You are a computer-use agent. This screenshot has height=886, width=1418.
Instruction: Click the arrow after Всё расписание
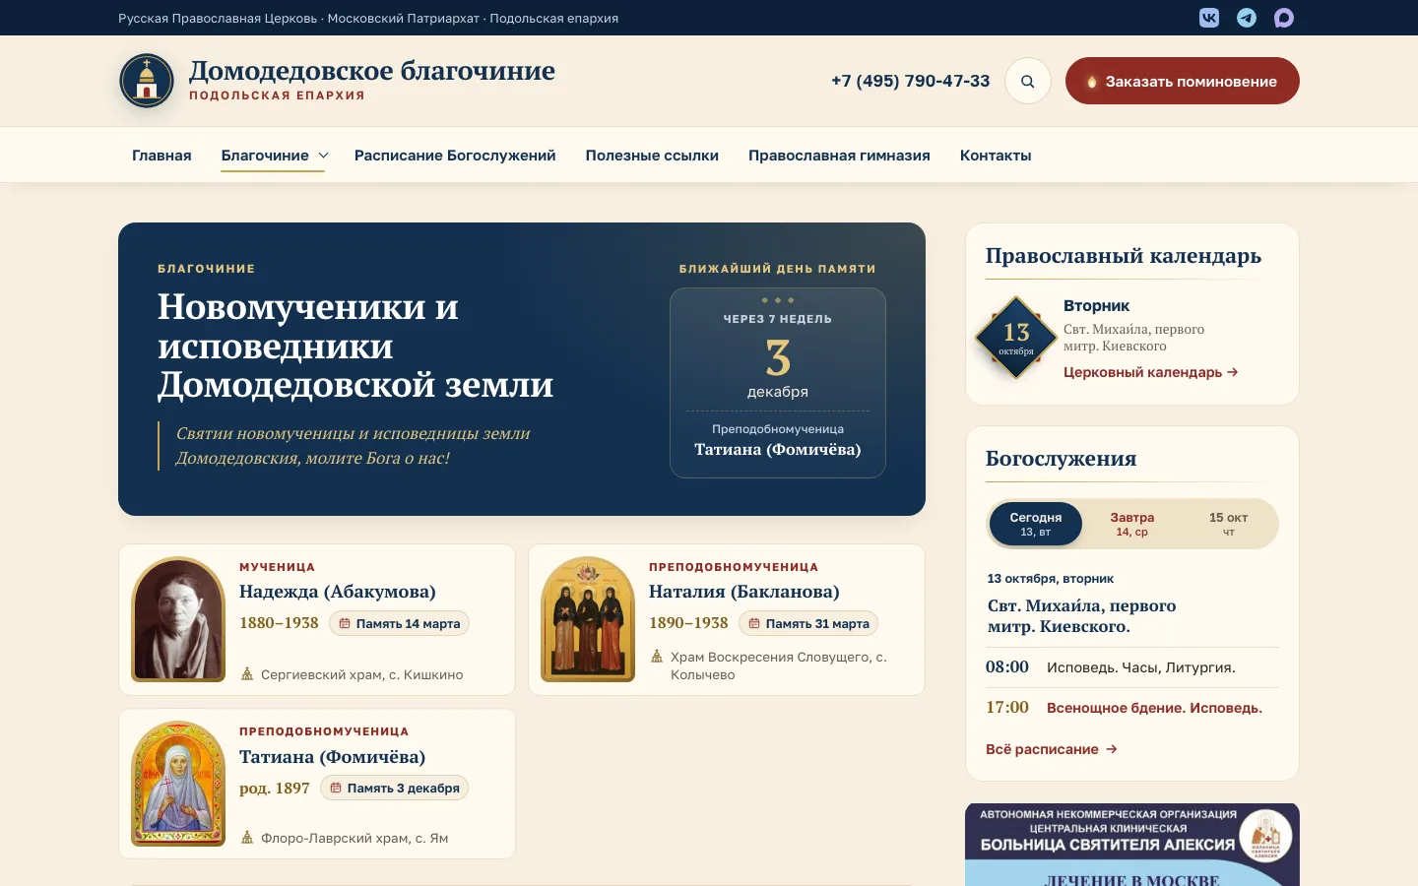click(x=1112, y=749)
